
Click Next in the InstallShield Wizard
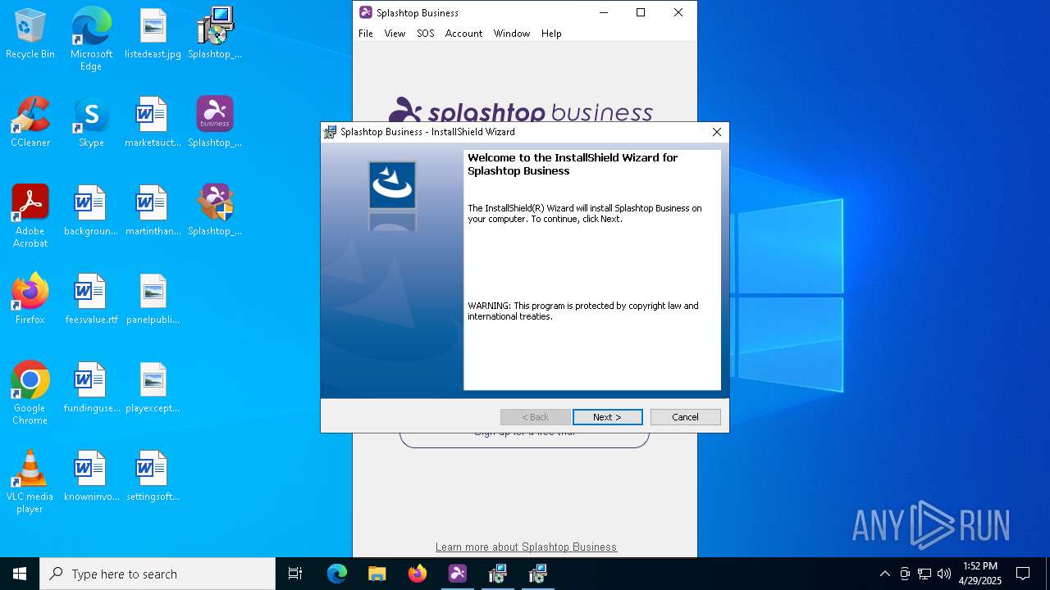pyautogui.click(x=608, y=417)
